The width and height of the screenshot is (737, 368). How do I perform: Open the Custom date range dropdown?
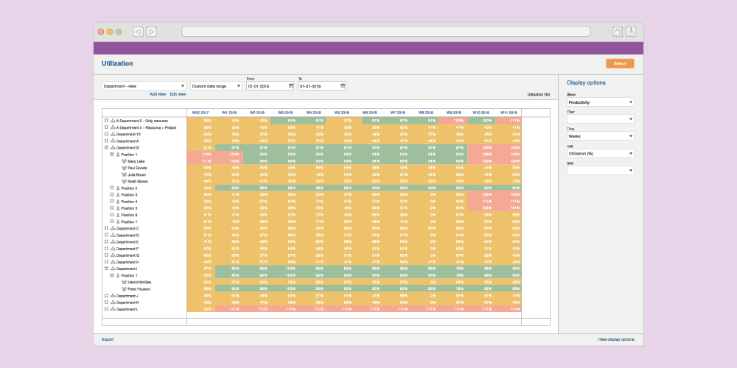216,86
